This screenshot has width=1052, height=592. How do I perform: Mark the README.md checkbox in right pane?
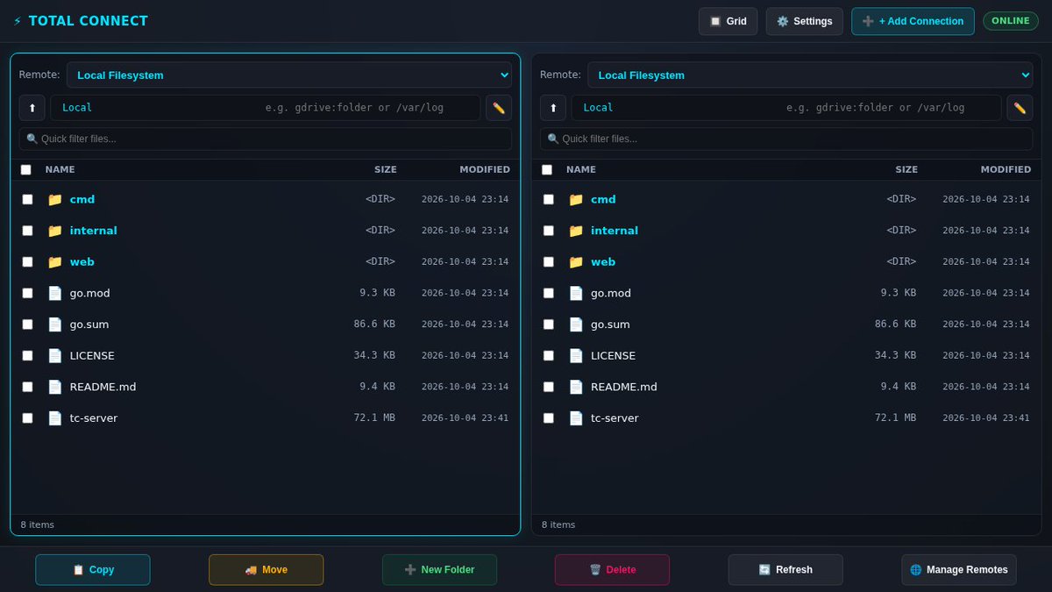[549, 387]
